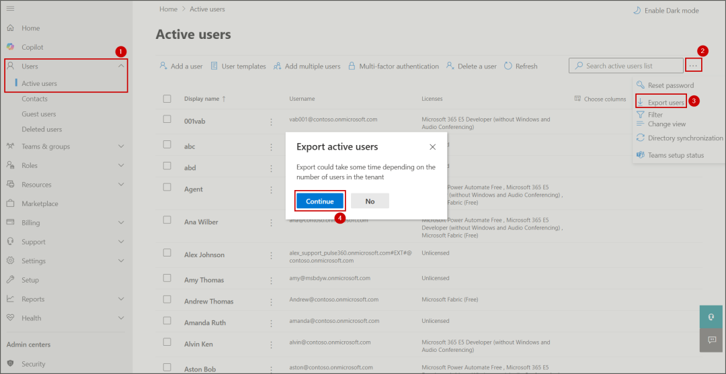
Task: Check the Andrew Thomas checkbox
Action: point(167,299)
